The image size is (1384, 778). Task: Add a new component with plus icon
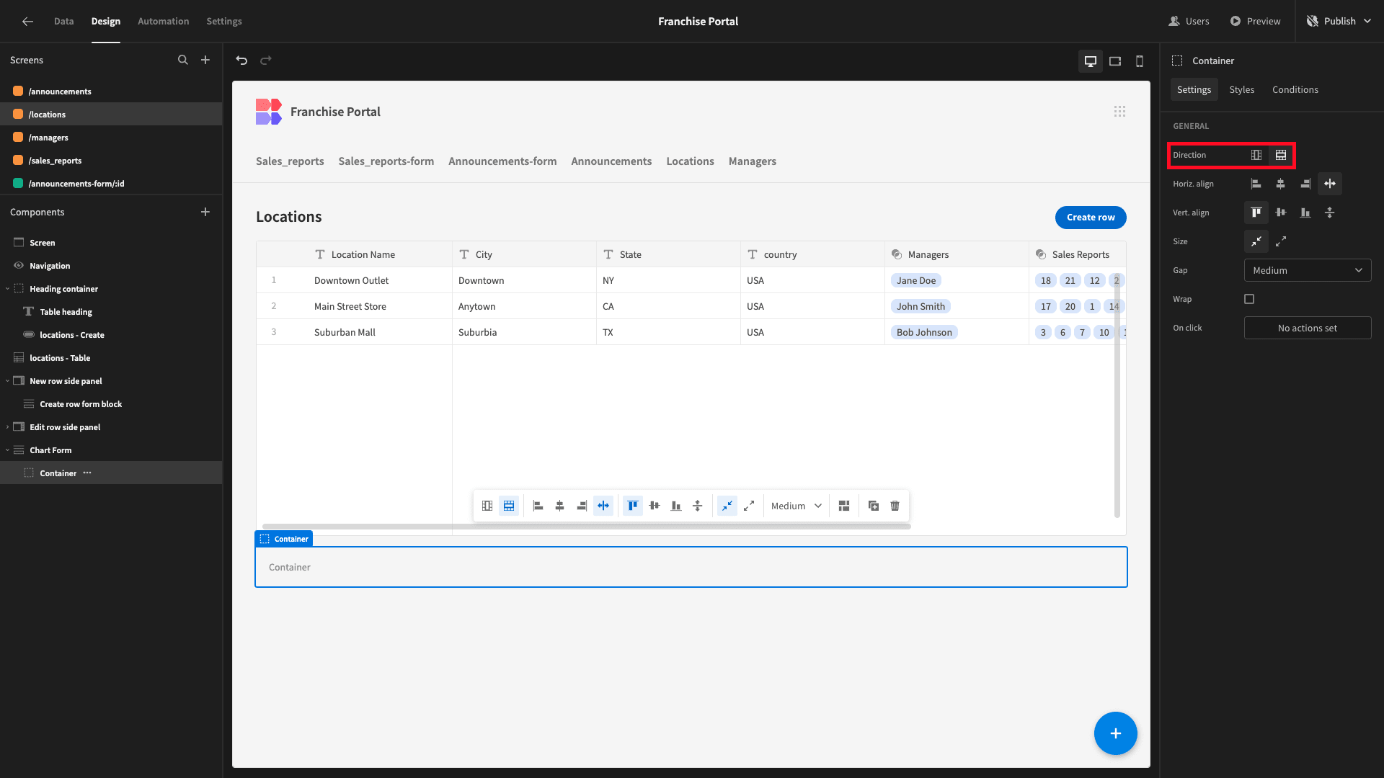205,212
